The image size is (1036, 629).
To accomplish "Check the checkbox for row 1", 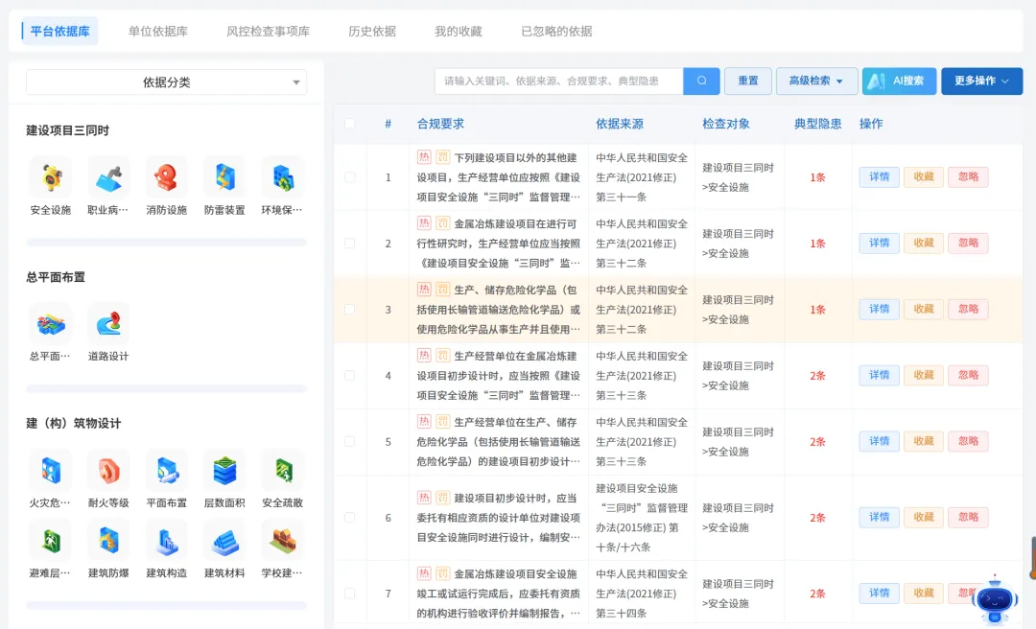I will point(349,177).
